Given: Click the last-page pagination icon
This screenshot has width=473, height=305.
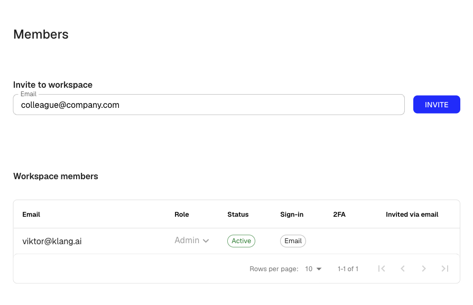Looking at the screenshot, I should (x=445, y=269).
